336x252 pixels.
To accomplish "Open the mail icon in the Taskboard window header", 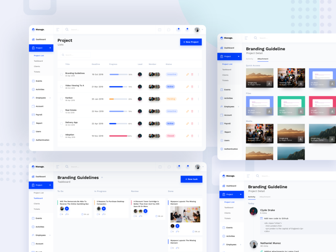I will (x=178, y=167).
